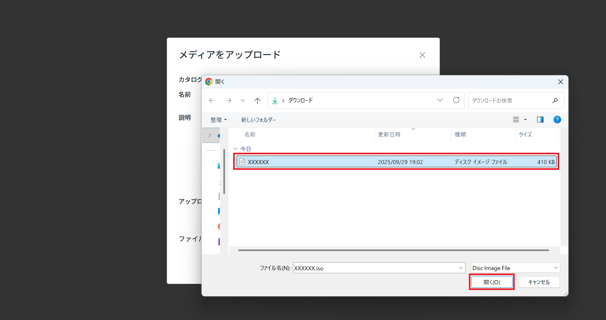The width and height of the screenshot is (606, 320).
Task: Collapse the 今日 group
Action: click(x=235, y=149)
